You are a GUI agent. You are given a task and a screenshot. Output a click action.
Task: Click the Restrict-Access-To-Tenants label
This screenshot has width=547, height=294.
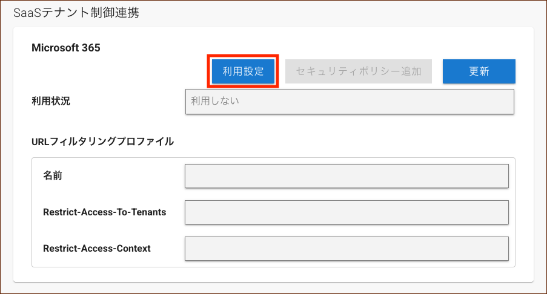point(105,212)
